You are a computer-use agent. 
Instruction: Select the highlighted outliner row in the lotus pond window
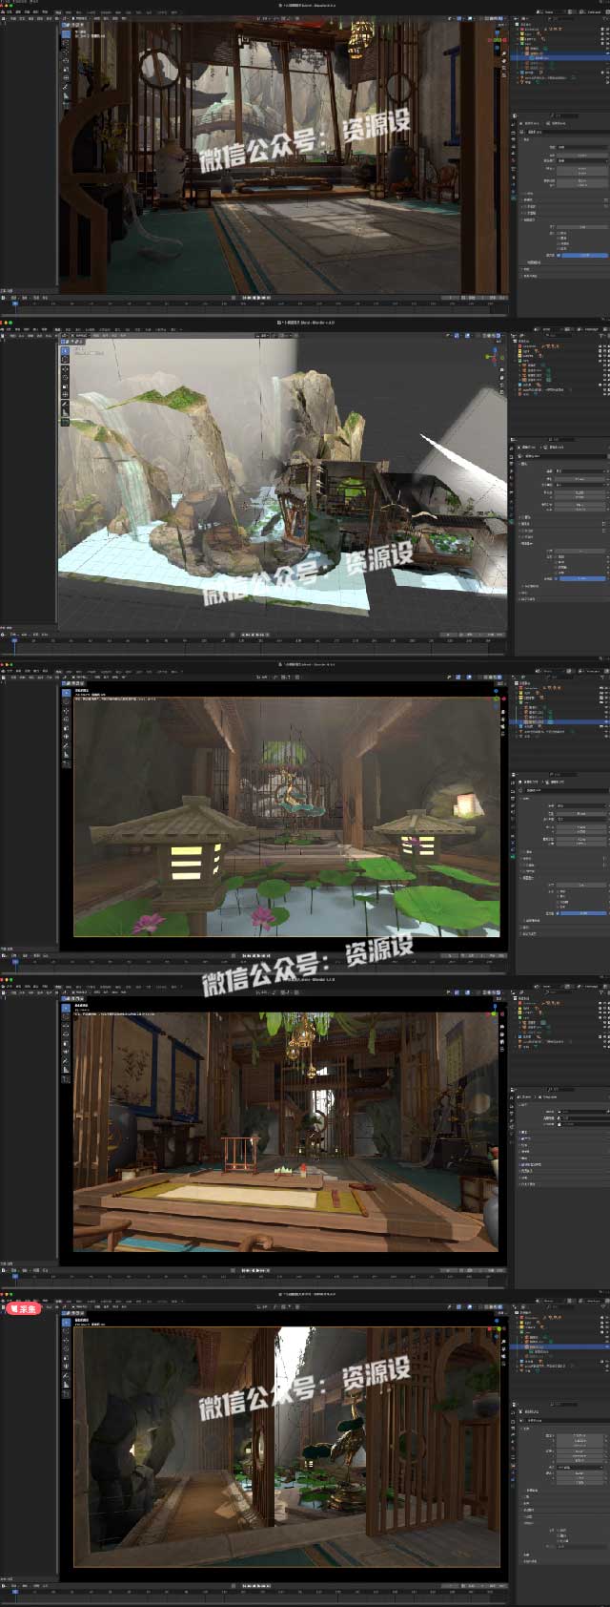tap(559, 722)
